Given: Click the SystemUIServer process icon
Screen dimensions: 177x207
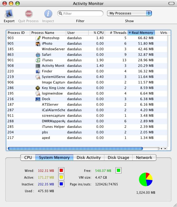Looking at the screenshot, I should 38,77.
